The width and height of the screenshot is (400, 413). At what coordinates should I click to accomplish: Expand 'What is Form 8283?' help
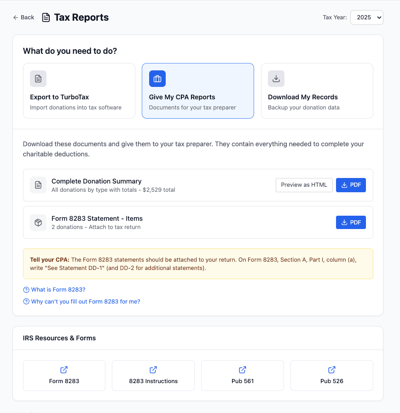tap(58, 290)
